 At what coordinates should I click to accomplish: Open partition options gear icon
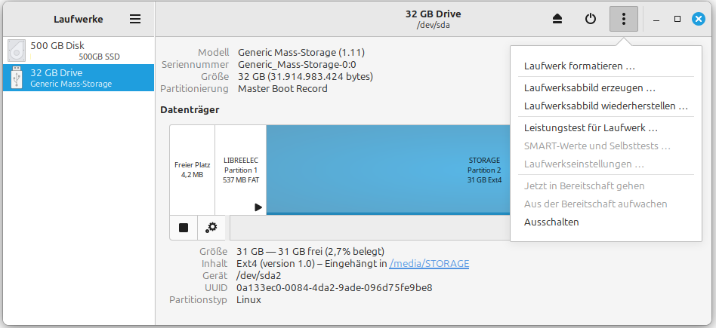[211, 228]
